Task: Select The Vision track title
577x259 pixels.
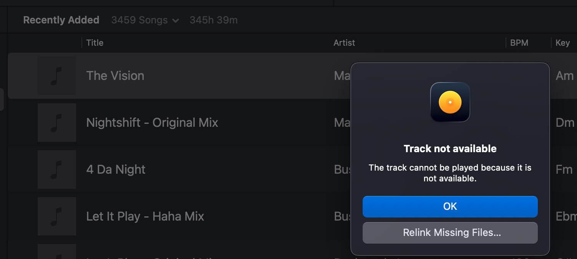Action: click(115, 76)
